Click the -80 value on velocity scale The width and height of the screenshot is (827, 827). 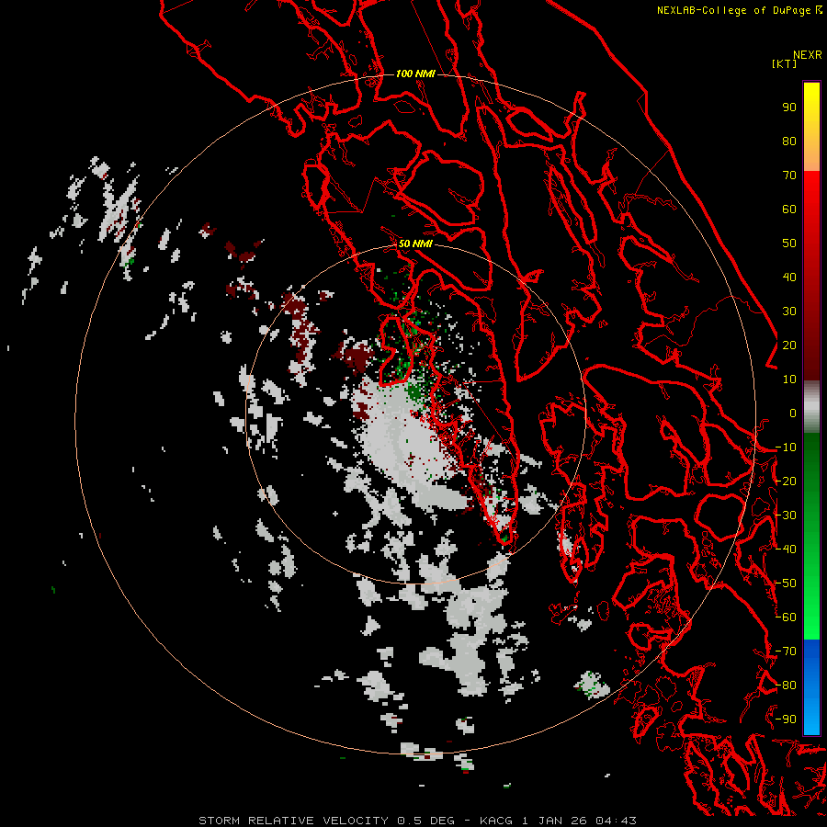click(786, 685)
